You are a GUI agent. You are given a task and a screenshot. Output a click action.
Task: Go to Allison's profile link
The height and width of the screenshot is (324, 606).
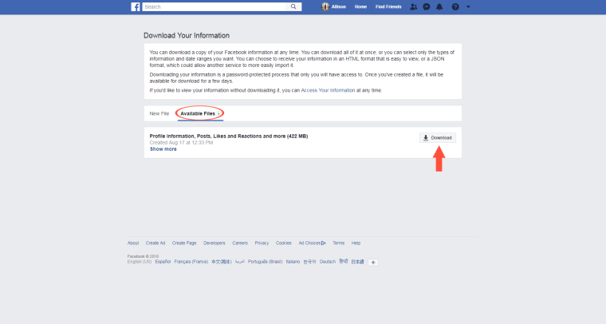[339, 6]
